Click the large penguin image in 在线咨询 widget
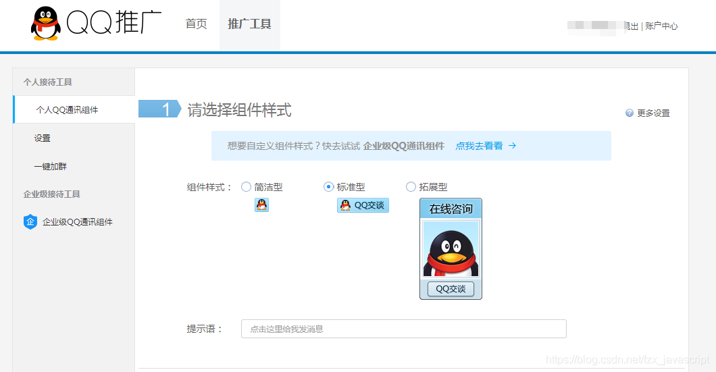 click(x=451, y=248)
